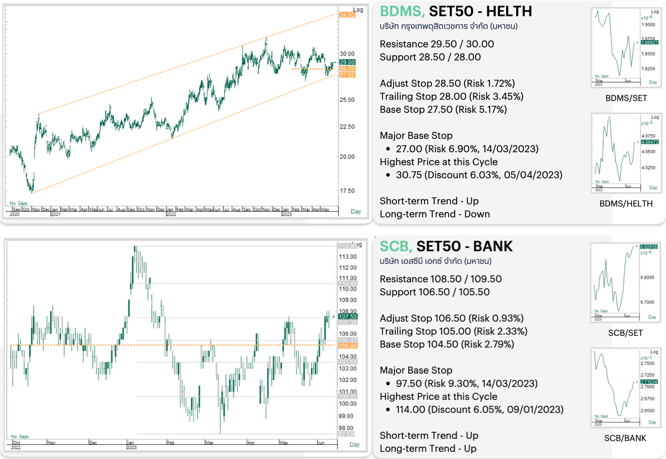Click the grey 97.50 level tag

346,434
